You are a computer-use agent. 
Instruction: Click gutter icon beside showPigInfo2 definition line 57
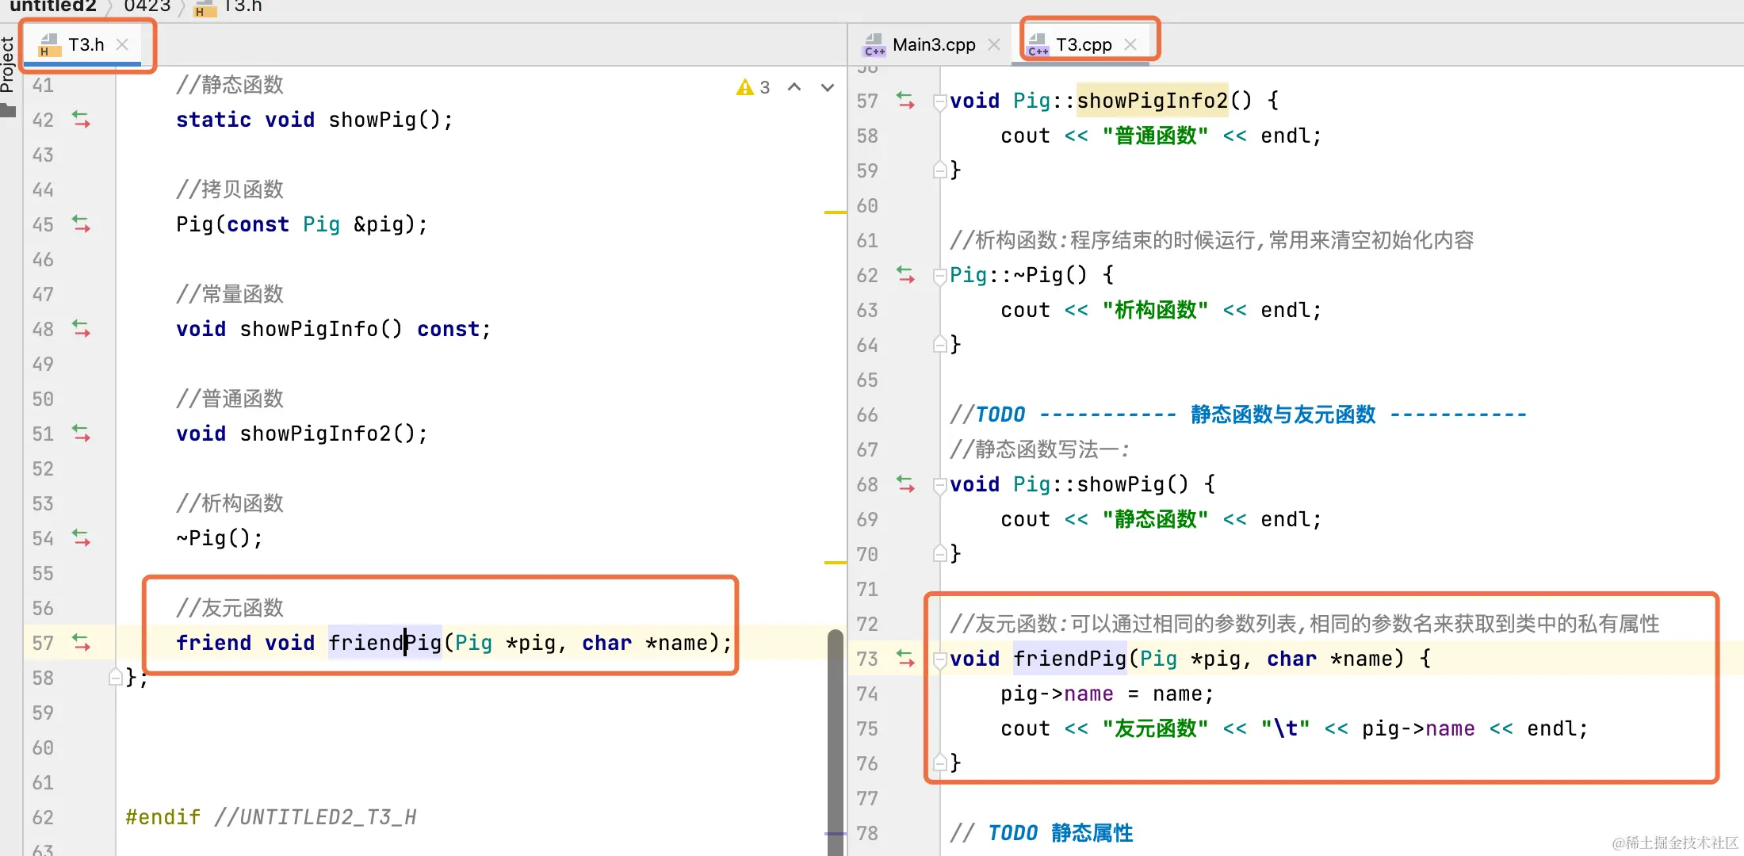905,101
